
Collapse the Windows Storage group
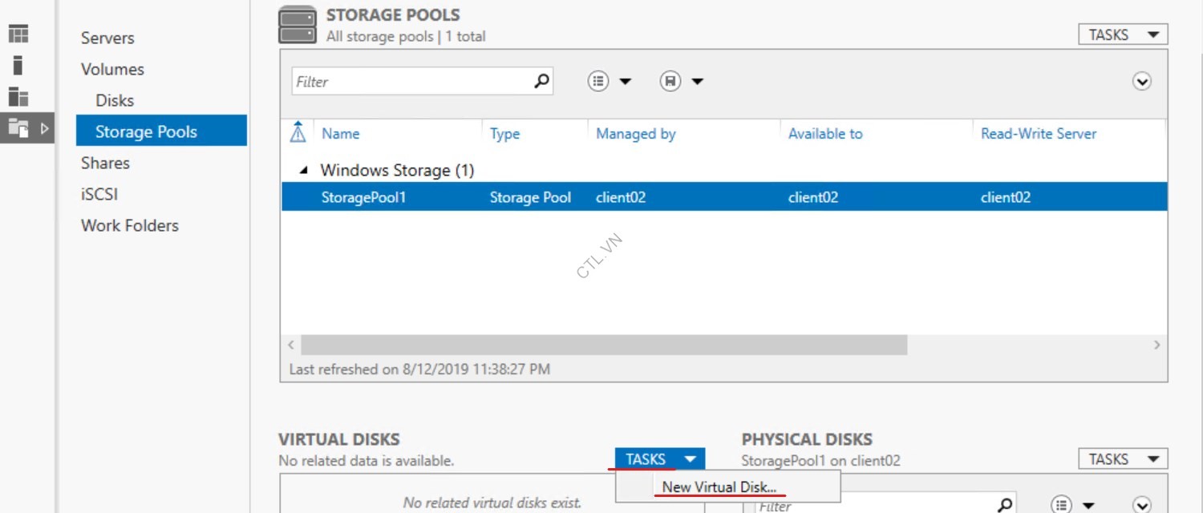[303, 170]
